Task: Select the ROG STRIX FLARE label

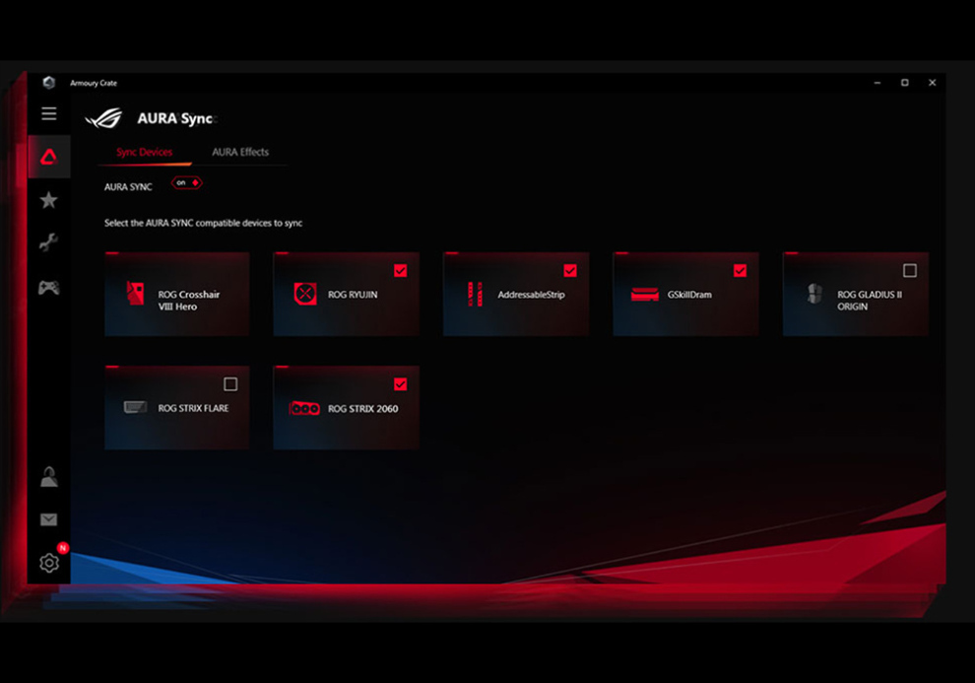Action: pos(193,408)
